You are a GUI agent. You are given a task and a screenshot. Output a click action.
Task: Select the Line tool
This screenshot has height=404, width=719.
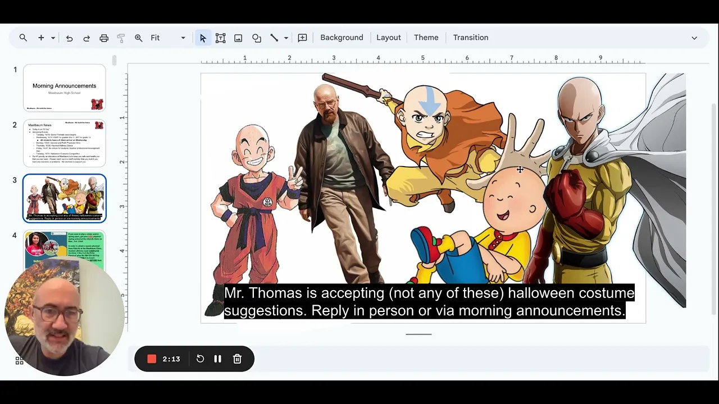tap(274, 38)
